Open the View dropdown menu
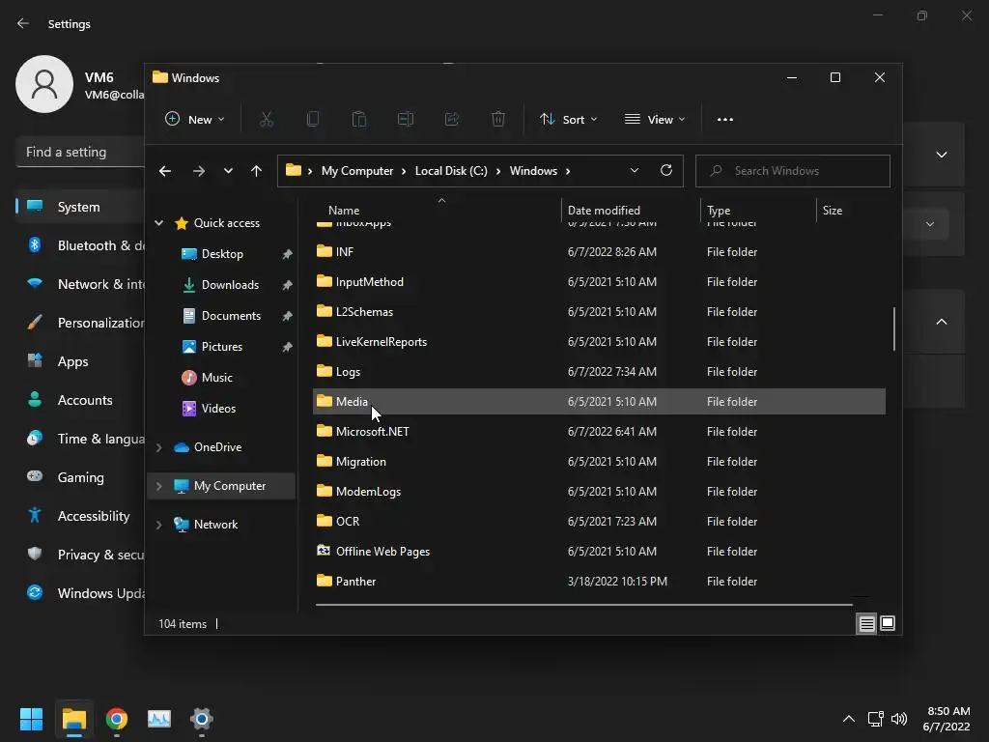Image resolution: width=989 pixels, height=742 pixels. [x=654, y=119]
